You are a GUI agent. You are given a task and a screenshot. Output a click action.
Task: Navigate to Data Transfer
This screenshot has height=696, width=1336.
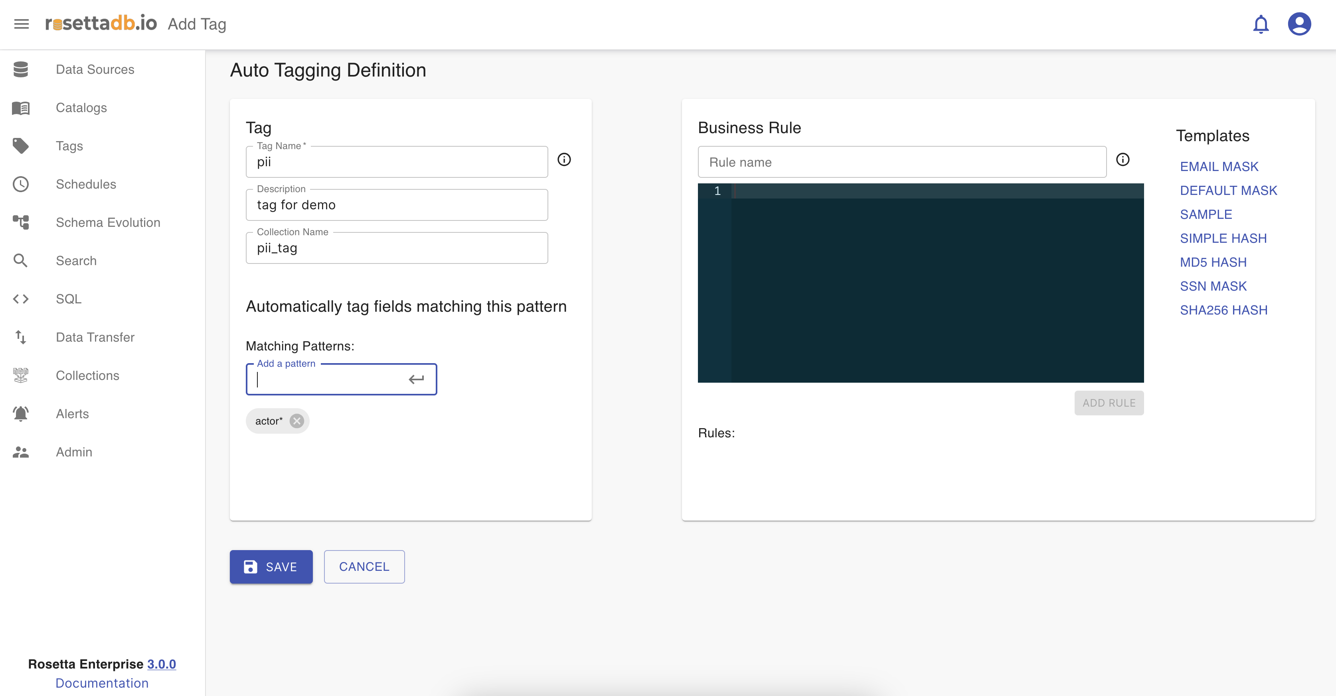click(95, 337)
